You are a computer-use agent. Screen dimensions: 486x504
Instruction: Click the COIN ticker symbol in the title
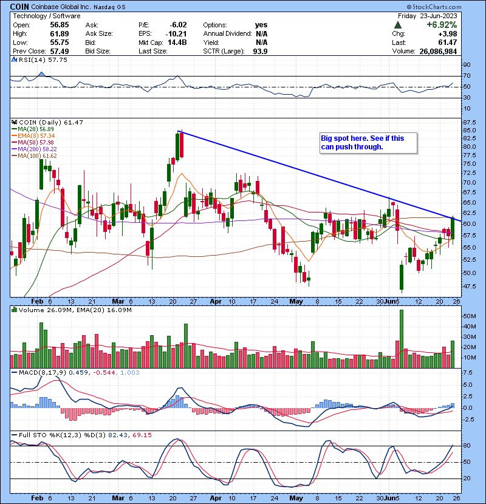tap(19, 7)
